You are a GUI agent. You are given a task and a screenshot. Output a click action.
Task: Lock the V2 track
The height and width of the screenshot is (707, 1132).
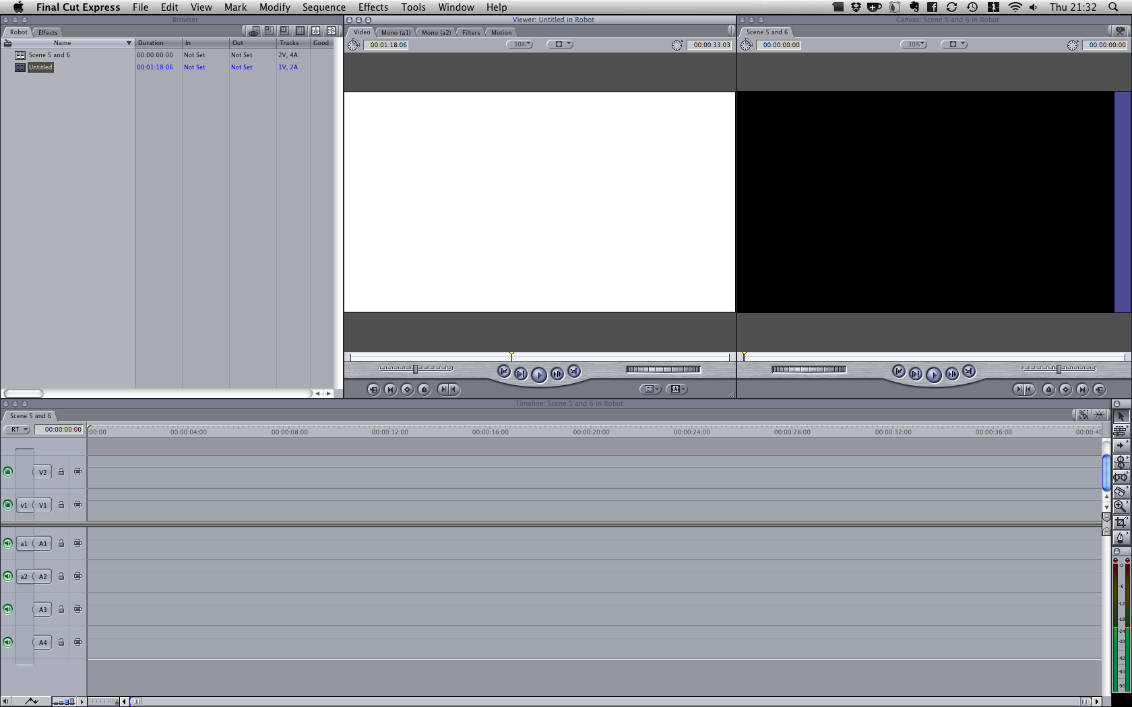coord(61,472)
